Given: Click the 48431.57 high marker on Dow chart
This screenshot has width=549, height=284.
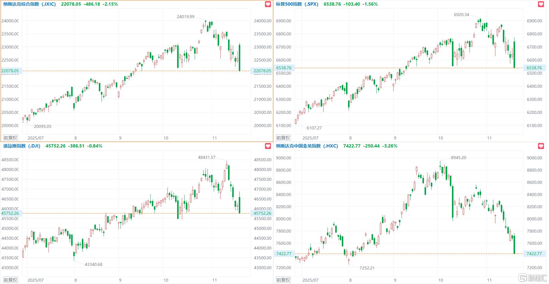Looking at the screenshot, I should pyautogui.click(x=207, y=157).
